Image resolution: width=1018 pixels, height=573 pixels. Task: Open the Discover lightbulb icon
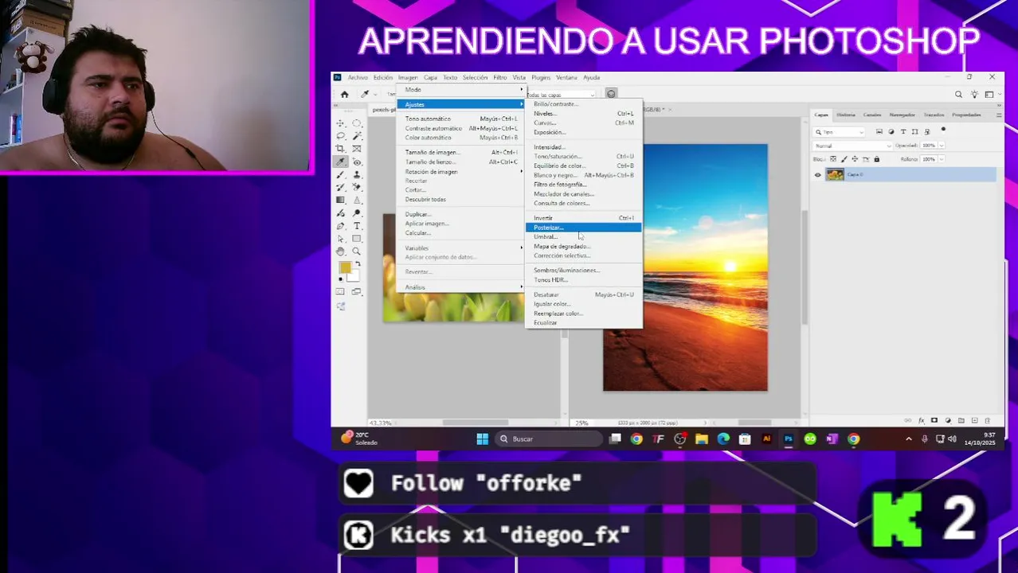[974, 94]
